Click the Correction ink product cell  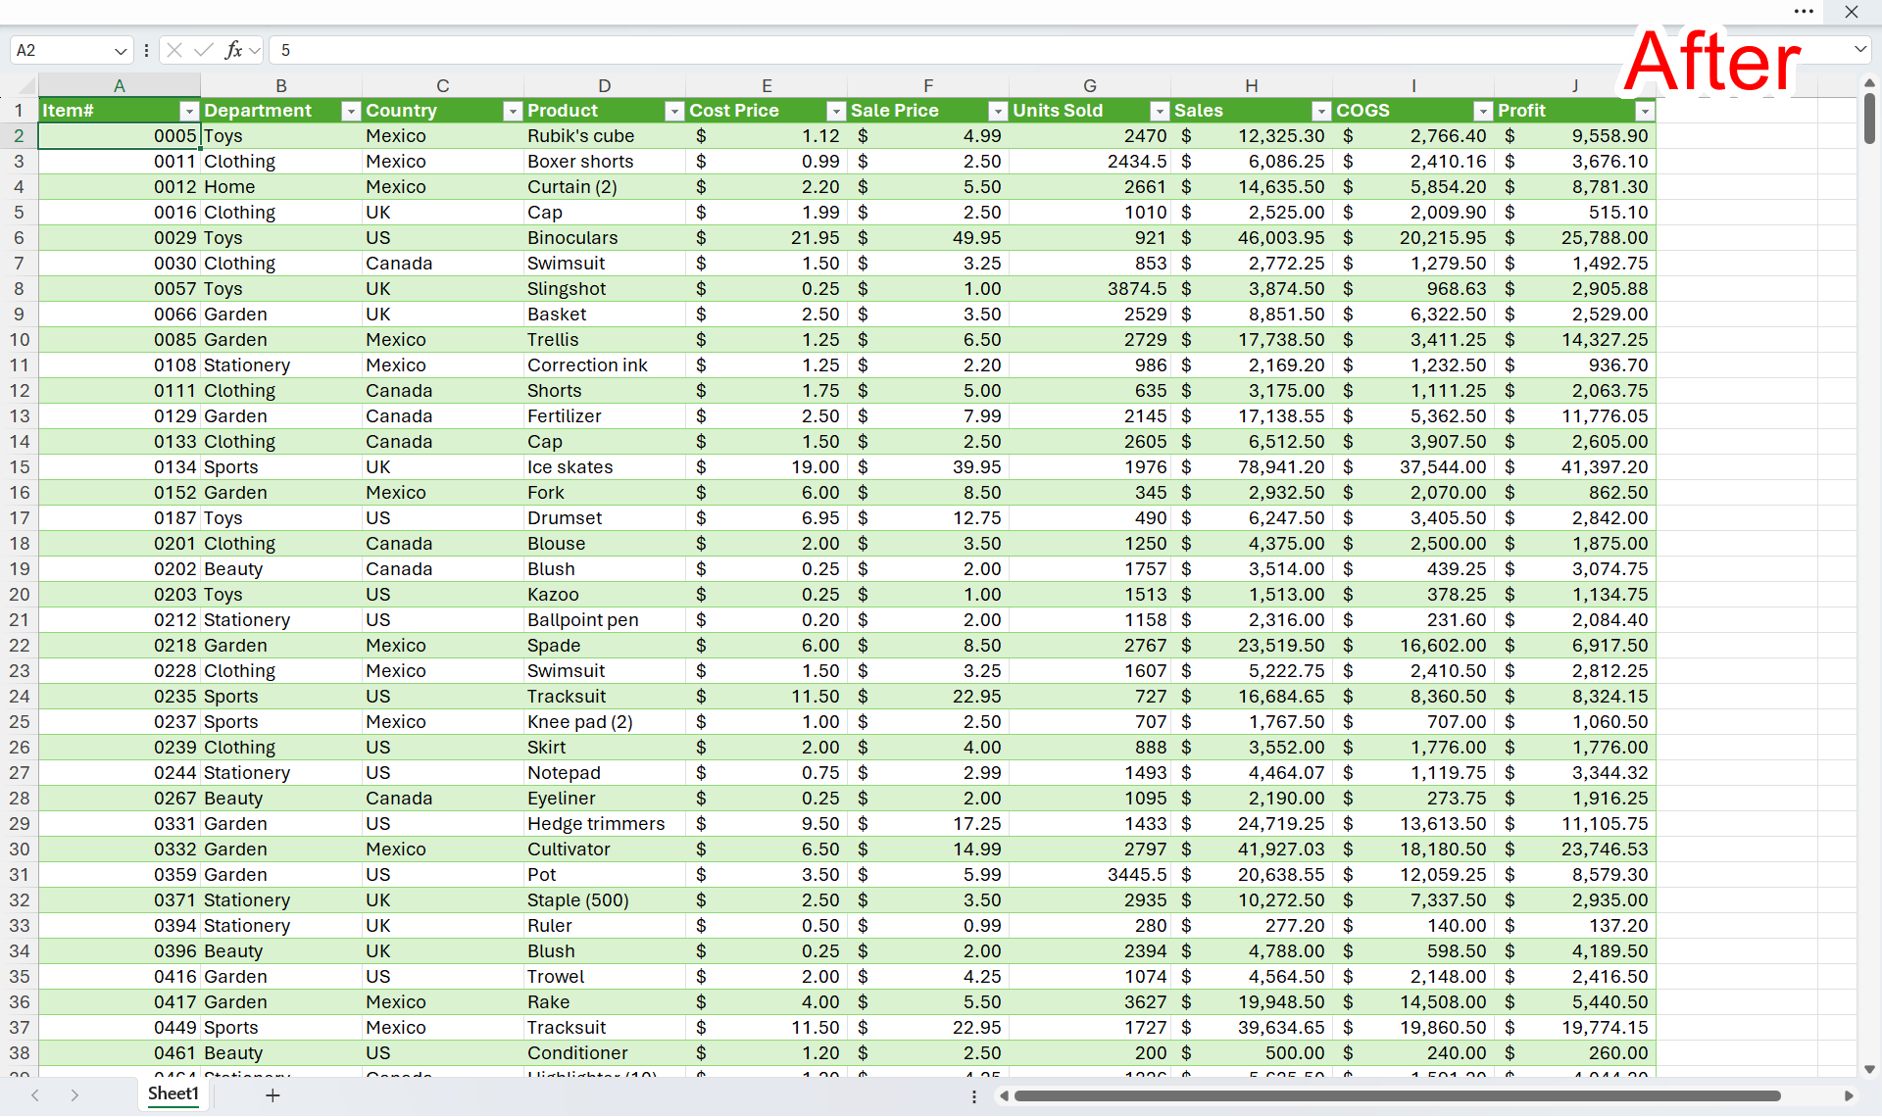[x=605, y=365]
